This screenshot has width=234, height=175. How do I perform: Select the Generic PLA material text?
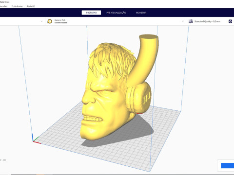coord(60,20)
